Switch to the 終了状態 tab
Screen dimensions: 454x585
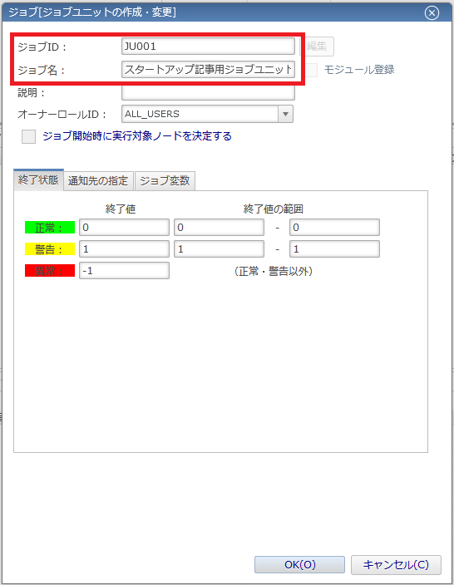[x=38, y=180]
